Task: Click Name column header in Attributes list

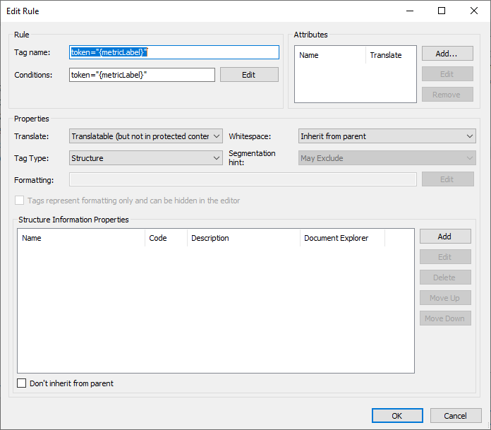Action: (329, 55)
